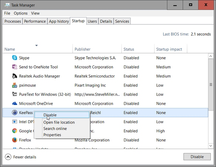Image resolution: width=216 pixels, height=167 pixels.
Task: Open the Options menu
Action: pyautogui.click(x=20, y=13)
